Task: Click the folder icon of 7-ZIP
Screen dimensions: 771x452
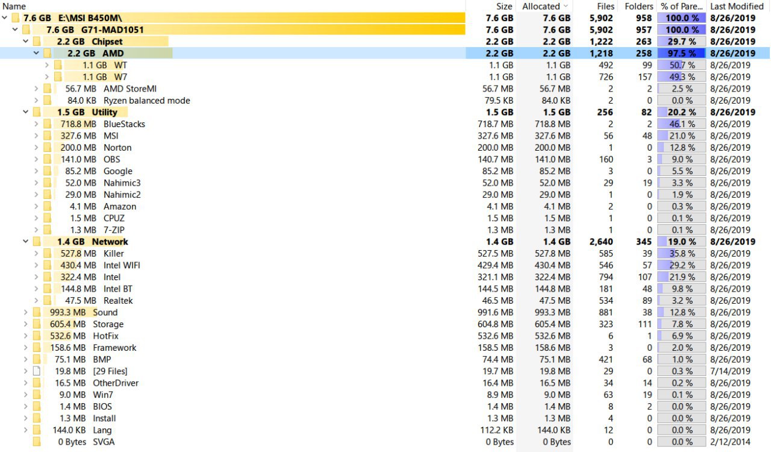Action: tap(47, 230)
